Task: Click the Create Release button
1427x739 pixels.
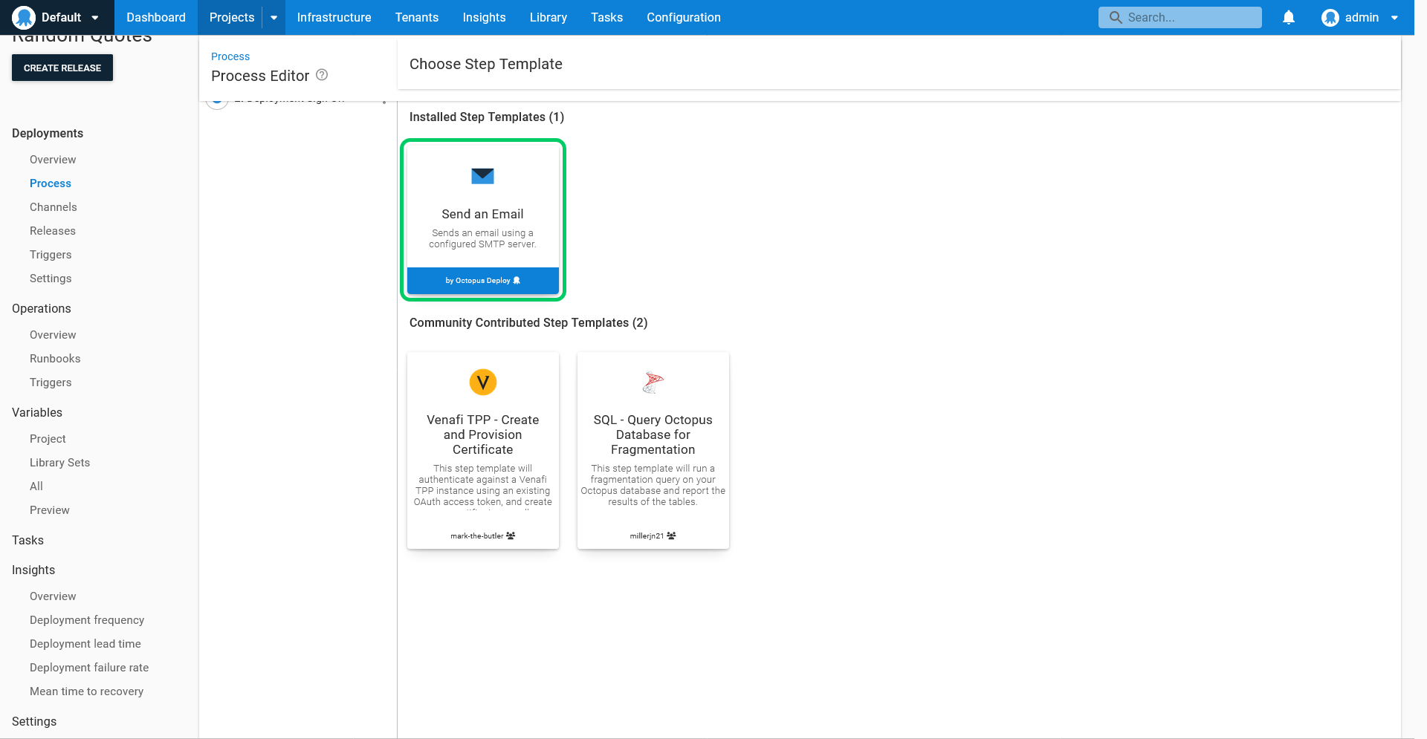Action: tap(62, 68)
